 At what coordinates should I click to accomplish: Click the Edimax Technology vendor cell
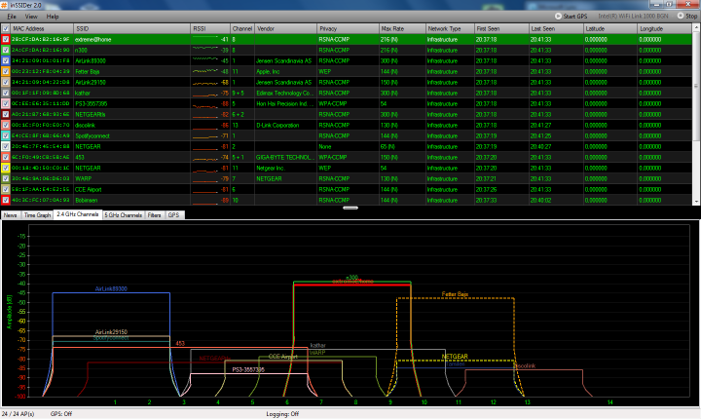285,94
